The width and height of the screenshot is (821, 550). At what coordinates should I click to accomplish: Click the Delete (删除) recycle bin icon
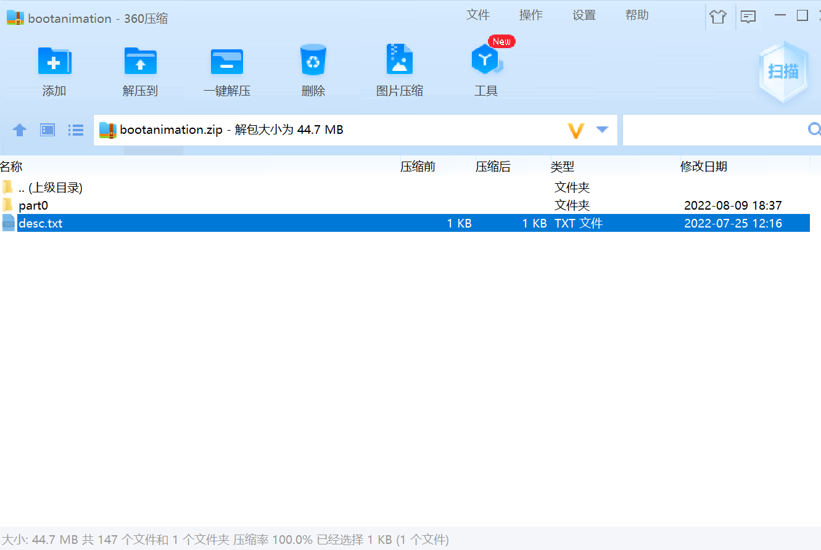click(x=313, y=60)
